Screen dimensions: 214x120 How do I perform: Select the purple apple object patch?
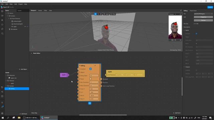64,75
